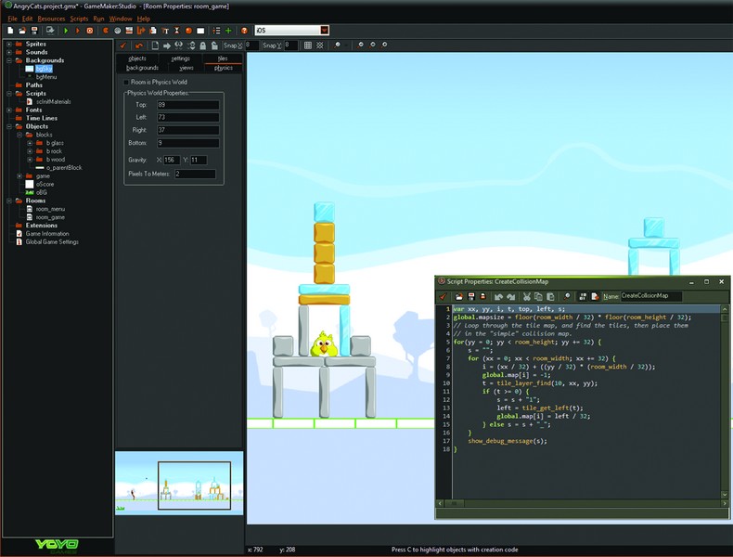
Task: Expand the Fonts folder
Action: click(9, 110)
